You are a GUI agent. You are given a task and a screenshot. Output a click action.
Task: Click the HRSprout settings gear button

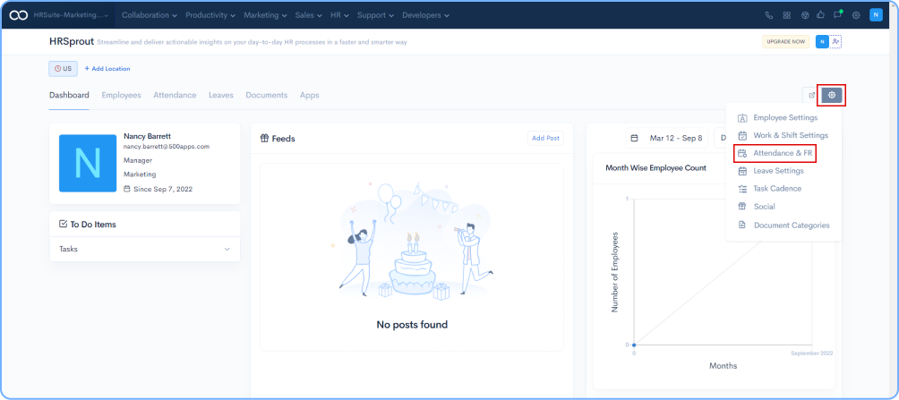pos(832,95)
